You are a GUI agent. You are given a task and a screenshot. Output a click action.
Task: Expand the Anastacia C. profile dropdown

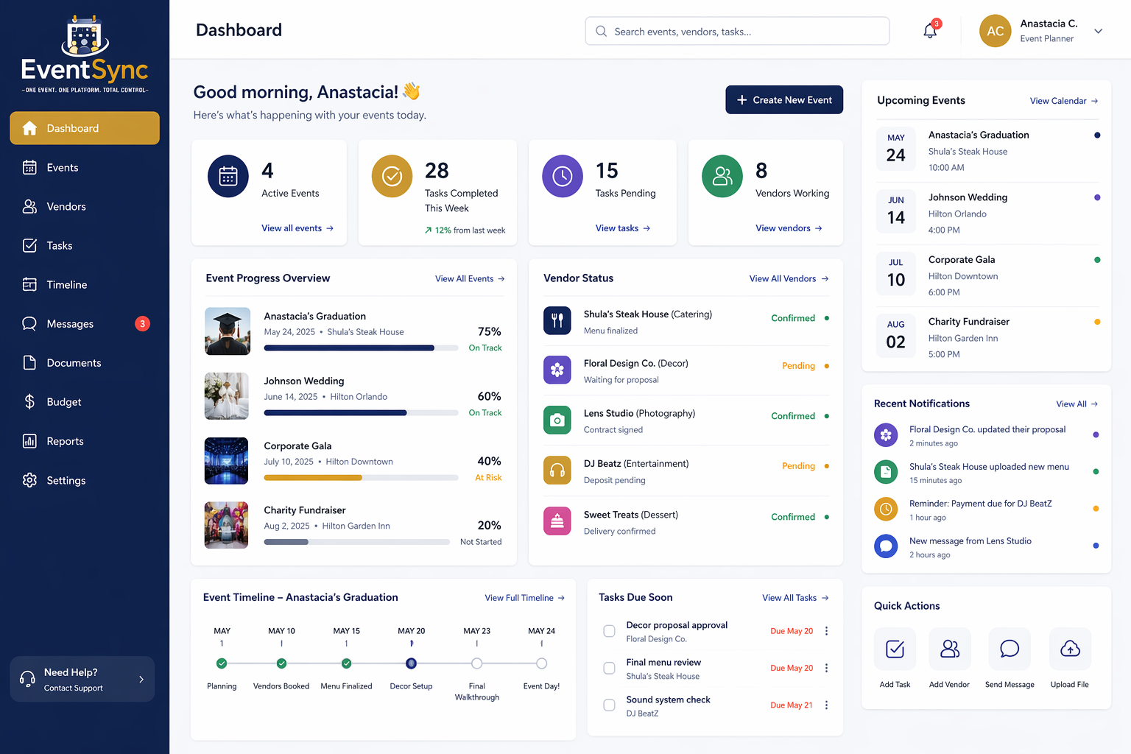pyautogui.click(x=1098, y=31)
